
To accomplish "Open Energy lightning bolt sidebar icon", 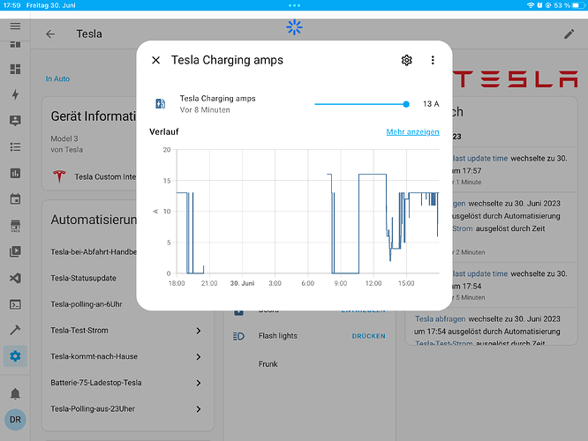I will [x=15, y=94].
